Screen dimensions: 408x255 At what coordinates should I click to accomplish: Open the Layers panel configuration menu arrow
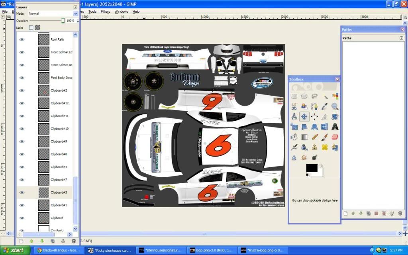(76, 7)
